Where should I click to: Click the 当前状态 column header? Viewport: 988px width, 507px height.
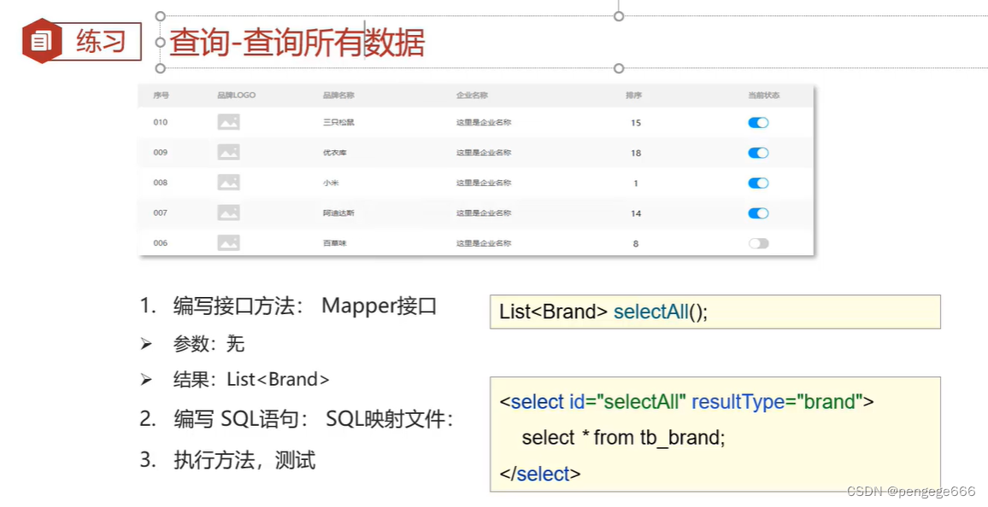click(x=764, y=95)
